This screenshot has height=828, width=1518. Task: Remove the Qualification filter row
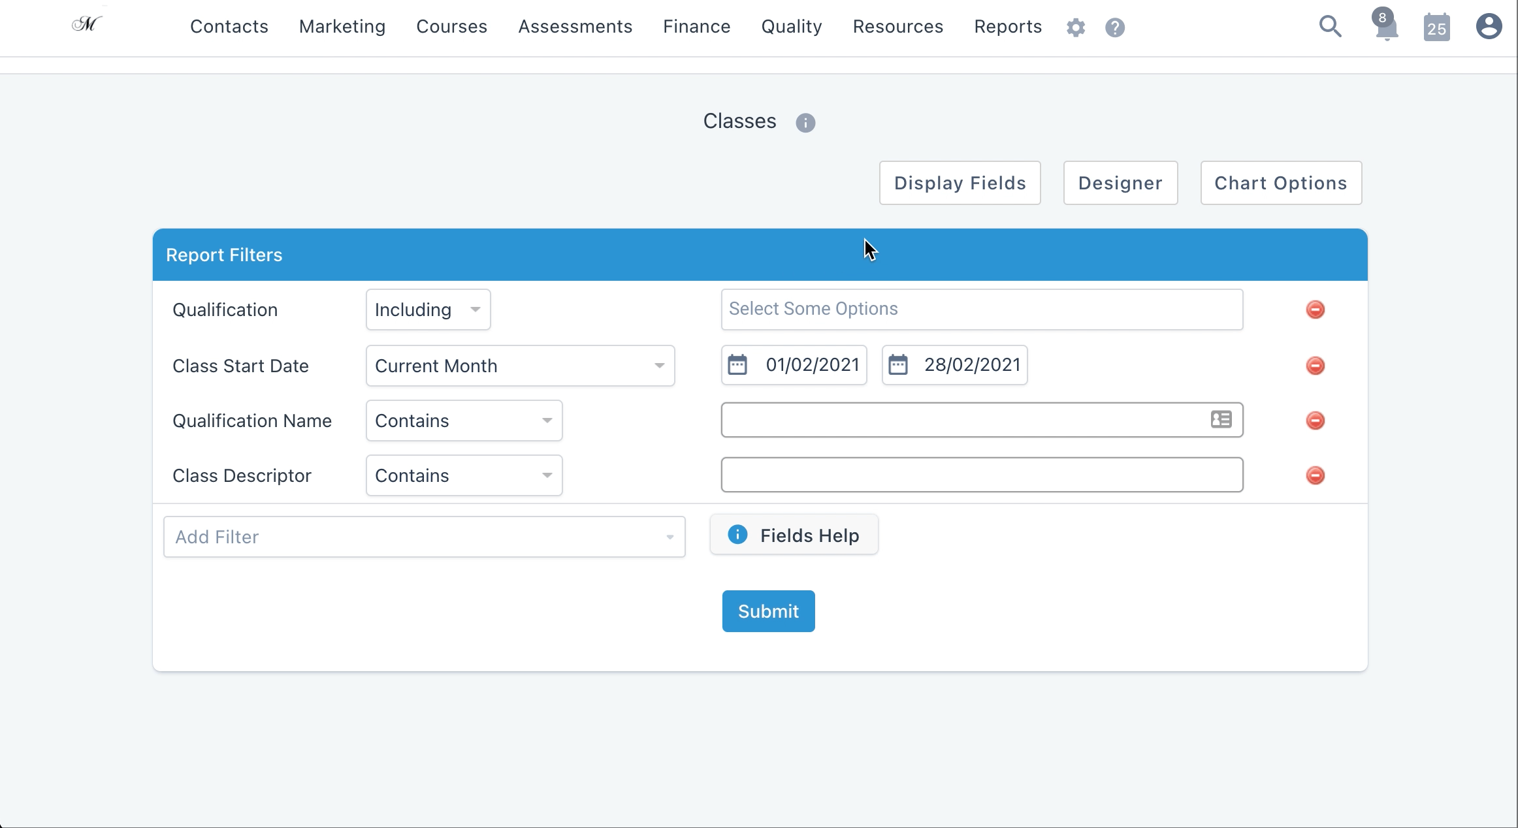[1315, 310]
